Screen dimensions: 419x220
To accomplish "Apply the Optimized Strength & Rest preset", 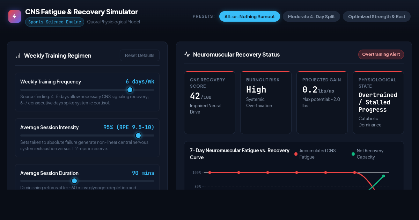I will click(377, 16).
